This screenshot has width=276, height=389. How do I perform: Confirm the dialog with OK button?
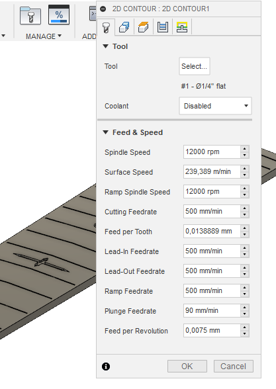tap(187, 367)
